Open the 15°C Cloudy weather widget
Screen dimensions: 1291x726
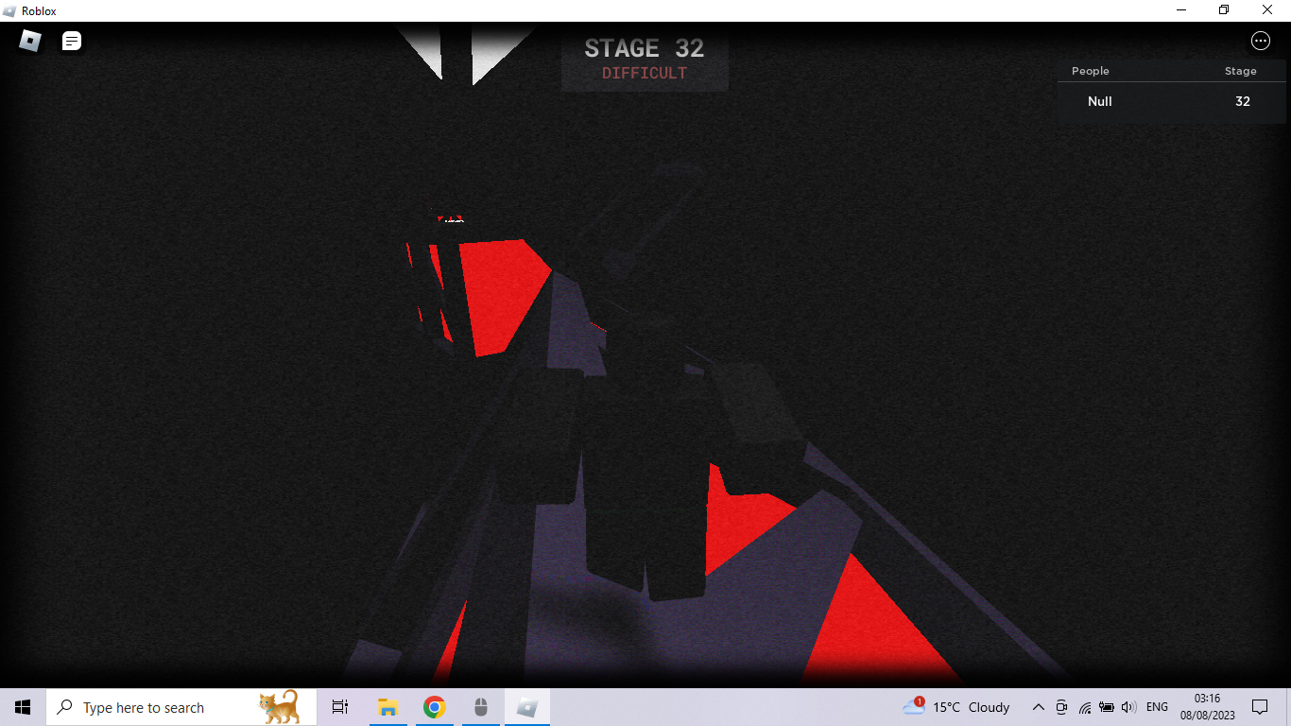pos(956,707)
